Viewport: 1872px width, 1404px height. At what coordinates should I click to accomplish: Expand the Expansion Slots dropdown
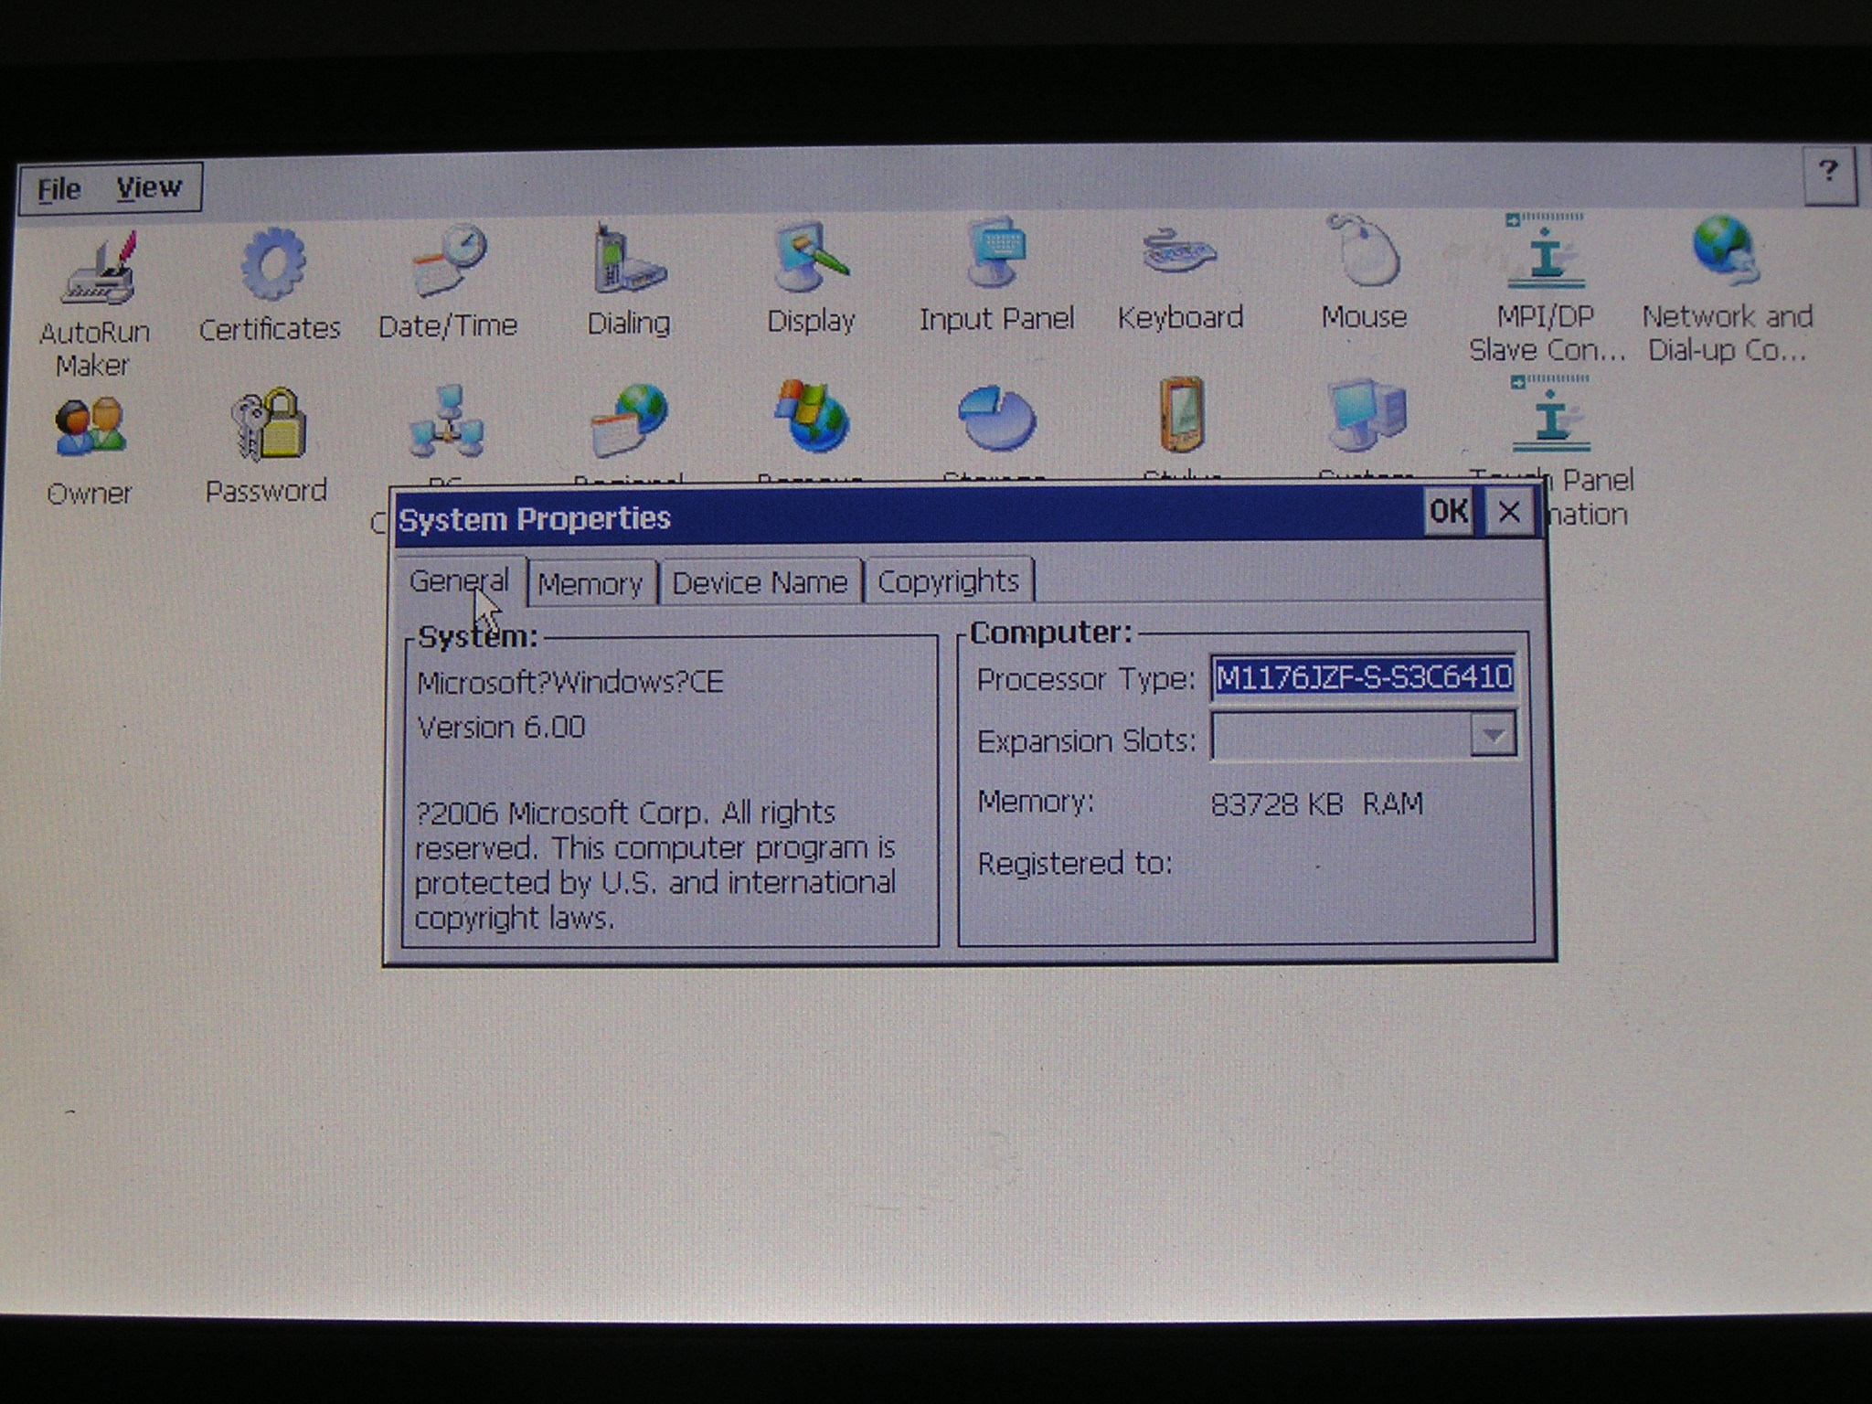(1493, 737)
